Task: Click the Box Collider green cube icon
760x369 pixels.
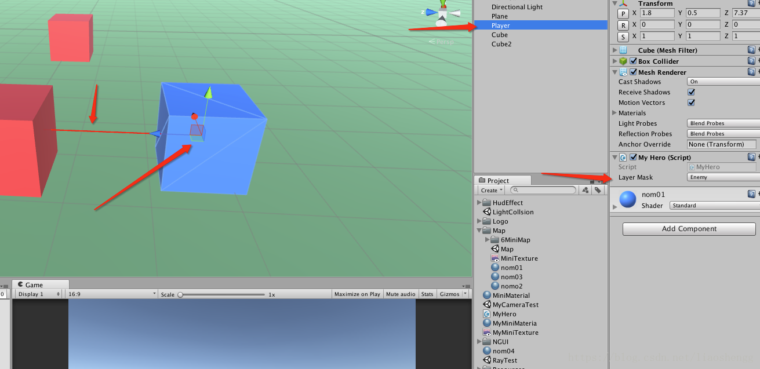Action: 624,61
